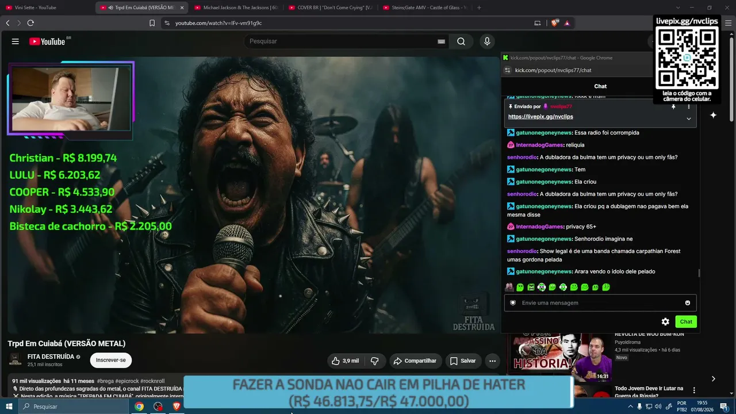The height and width of the screenshot is (414, 736).
Task: Open the chat identity shield icon
Action: pyautogui.click(x=513, y=303)
